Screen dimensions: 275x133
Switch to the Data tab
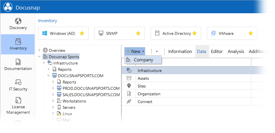[201, 52]
